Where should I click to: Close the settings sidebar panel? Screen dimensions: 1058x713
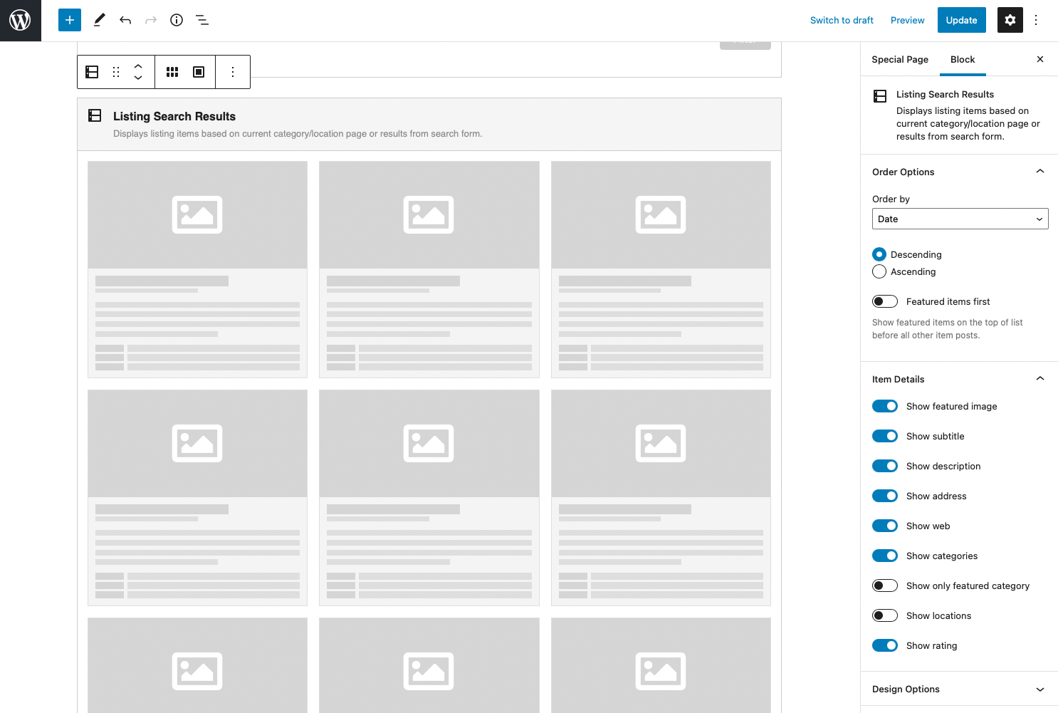[x=1040, y=59]
